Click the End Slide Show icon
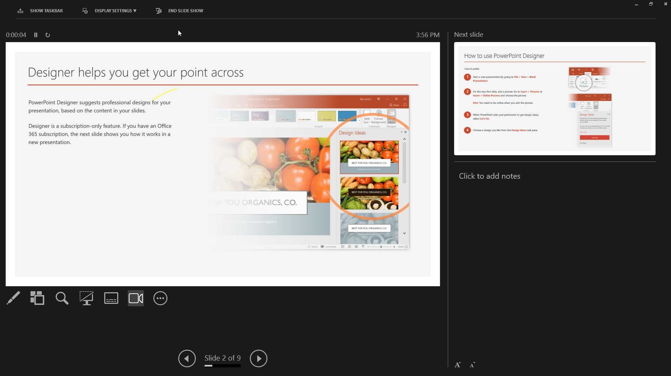 159,11
